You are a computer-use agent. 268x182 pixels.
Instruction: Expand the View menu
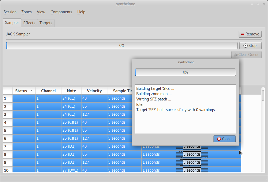point(41,12)
